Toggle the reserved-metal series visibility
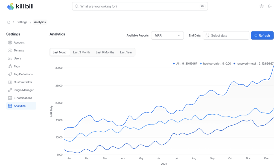 (254, 63)
